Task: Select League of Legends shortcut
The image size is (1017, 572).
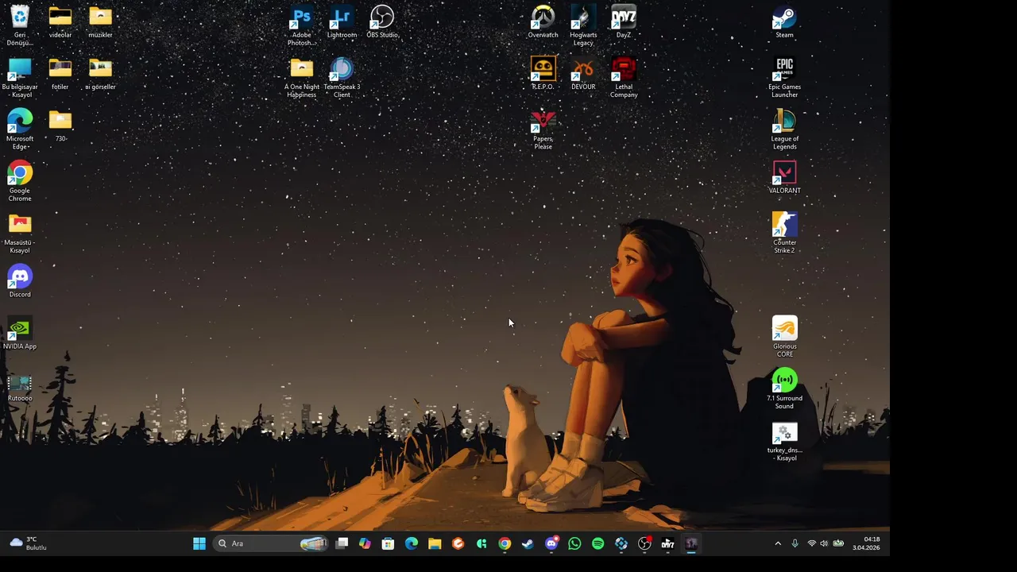Action: click(785, 129)
